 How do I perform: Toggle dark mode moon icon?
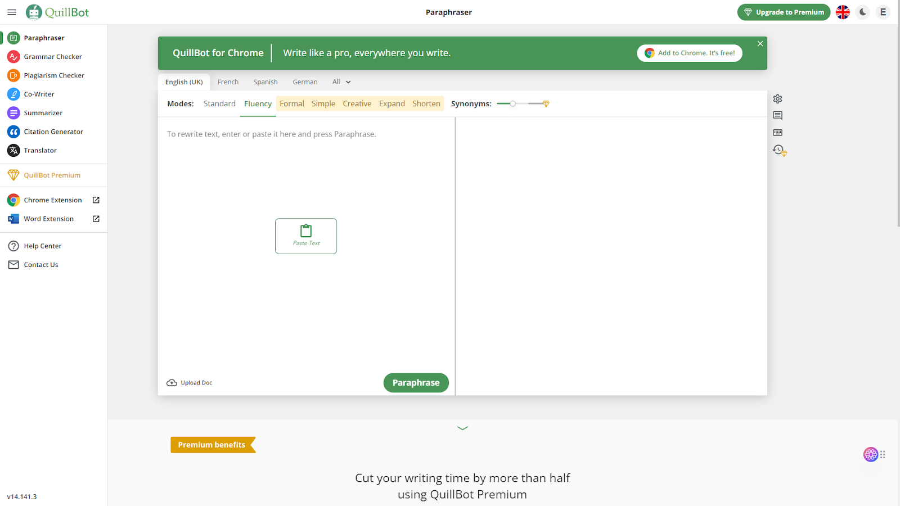(x=863, y=12)
